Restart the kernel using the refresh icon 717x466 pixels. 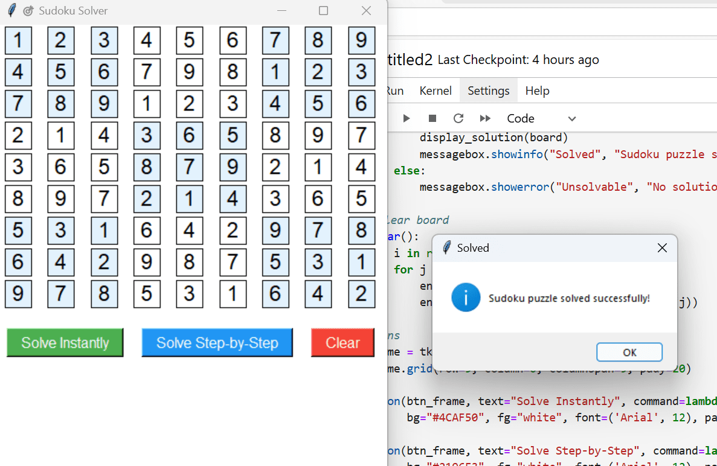point(458,118)
